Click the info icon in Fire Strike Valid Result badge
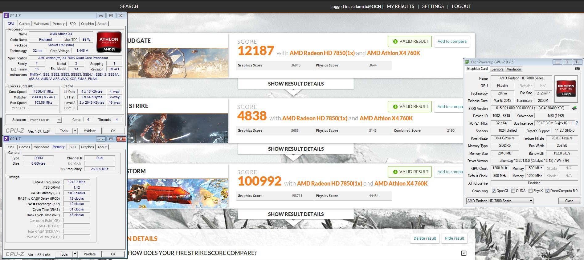 pos(395,106)
